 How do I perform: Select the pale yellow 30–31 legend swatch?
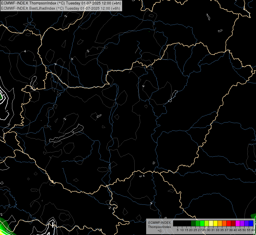click(211, 224)
